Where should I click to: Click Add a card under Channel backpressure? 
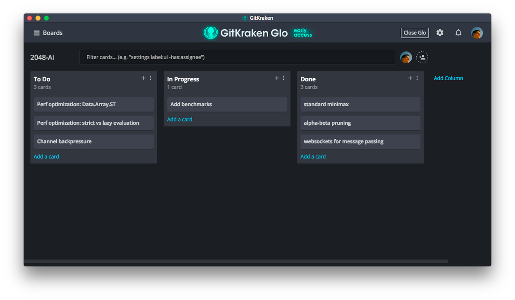[46, 156]
